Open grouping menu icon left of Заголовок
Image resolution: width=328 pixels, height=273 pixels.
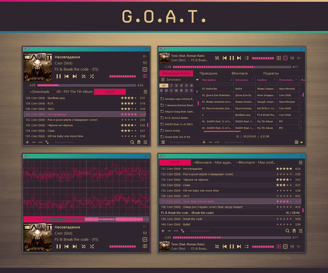tap(163, 80)
